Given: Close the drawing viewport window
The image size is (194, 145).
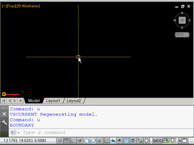Looking at the screenshot, I should 189,6.
